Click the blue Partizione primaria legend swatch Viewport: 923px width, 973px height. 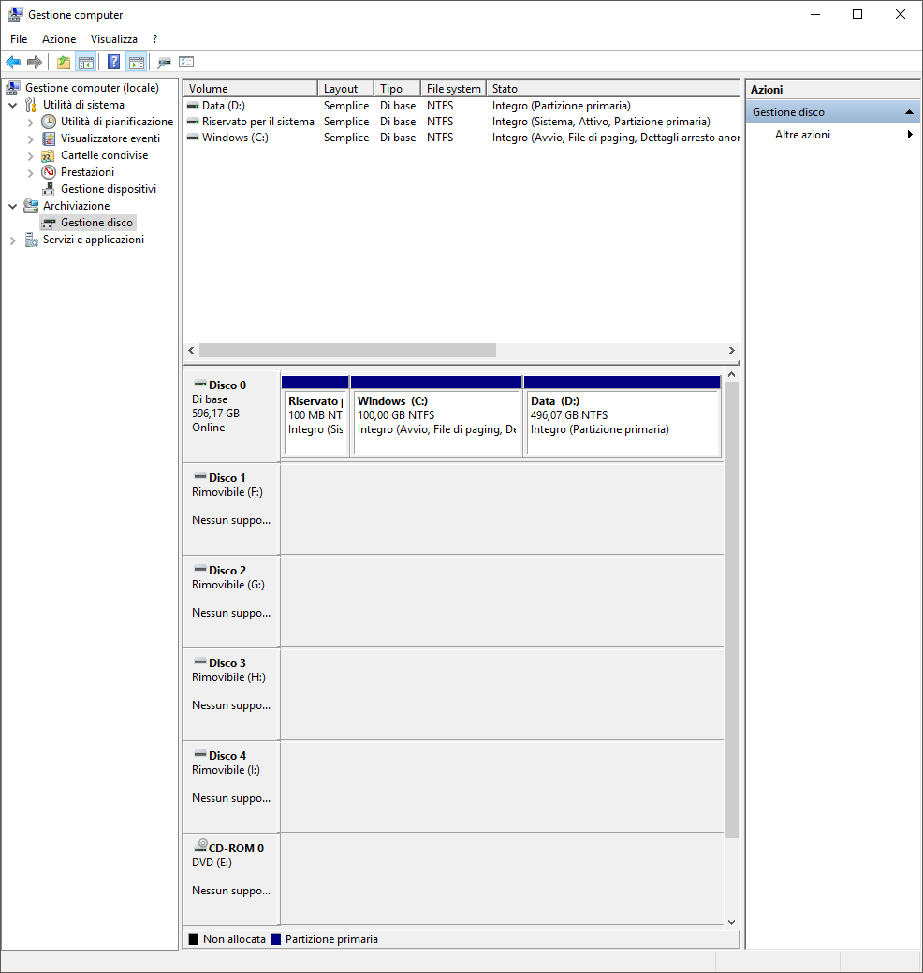276,939
